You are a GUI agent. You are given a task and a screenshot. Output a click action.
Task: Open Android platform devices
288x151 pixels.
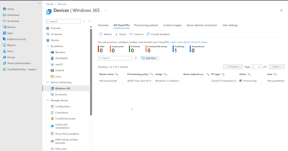click(57, 71)
